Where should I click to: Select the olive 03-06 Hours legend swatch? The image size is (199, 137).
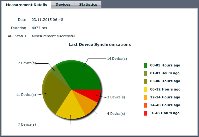coord(145,81)
